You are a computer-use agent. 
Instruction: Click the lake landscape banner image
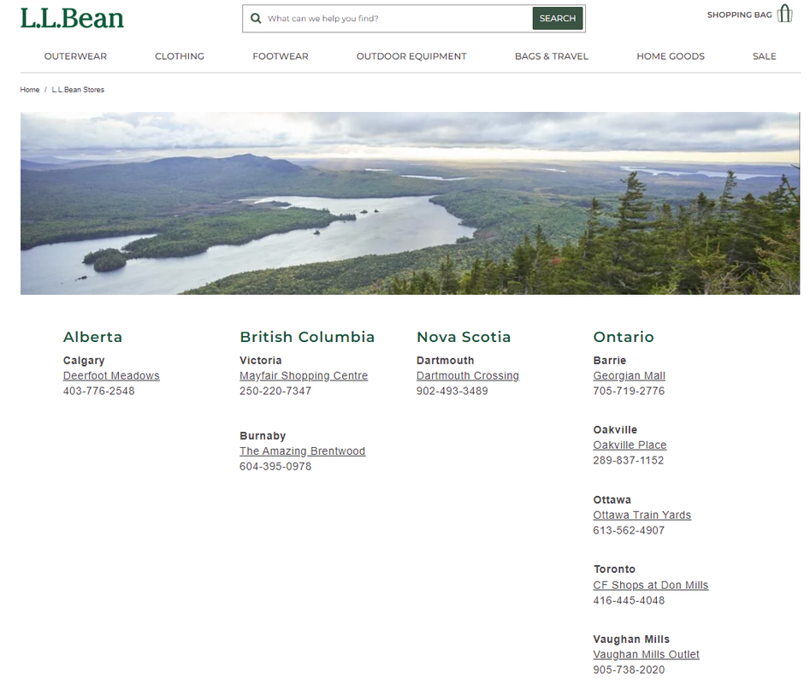tap(411, 203)
